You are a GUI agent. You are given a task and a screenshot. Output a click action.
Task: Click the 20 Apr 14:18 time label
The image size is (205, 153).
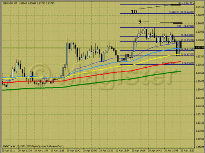pyautogui.click(x=139, y=150)
